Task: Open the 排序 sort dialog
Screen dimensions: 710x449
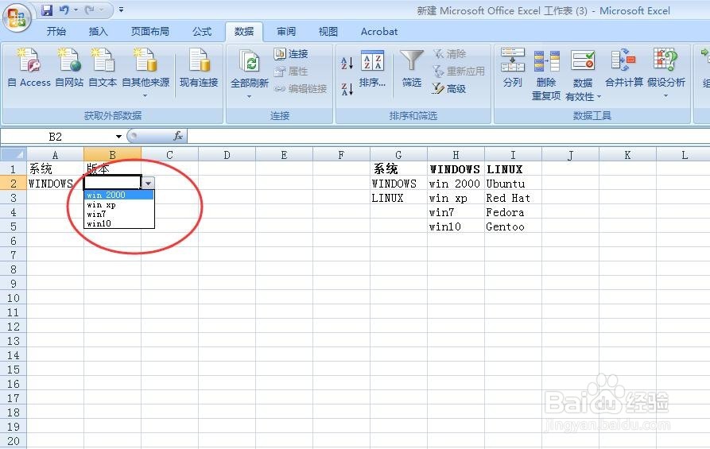Action: [372, 69]
